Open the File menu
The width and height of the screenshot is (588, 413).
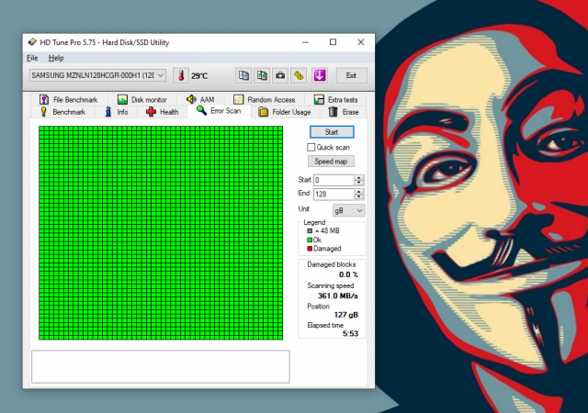click(x=32, y=58)
